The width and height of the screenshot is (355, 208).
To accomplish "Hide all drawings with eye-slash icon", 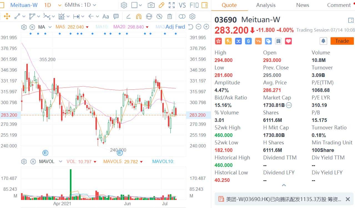I will (159, 16).
